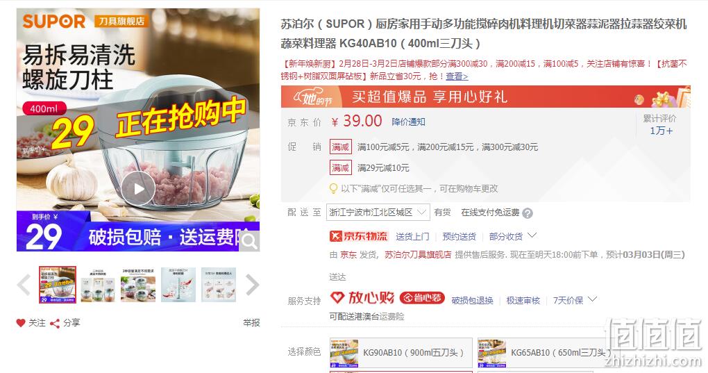
Task: Click the 举报 report link
Action: coord(251,323)
